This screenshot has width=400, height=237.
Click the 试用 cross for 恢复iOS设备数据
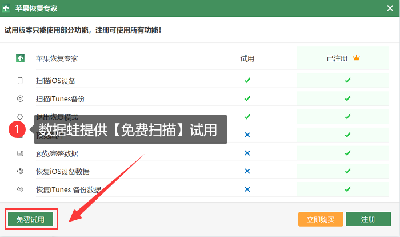[x=247, y=171]
